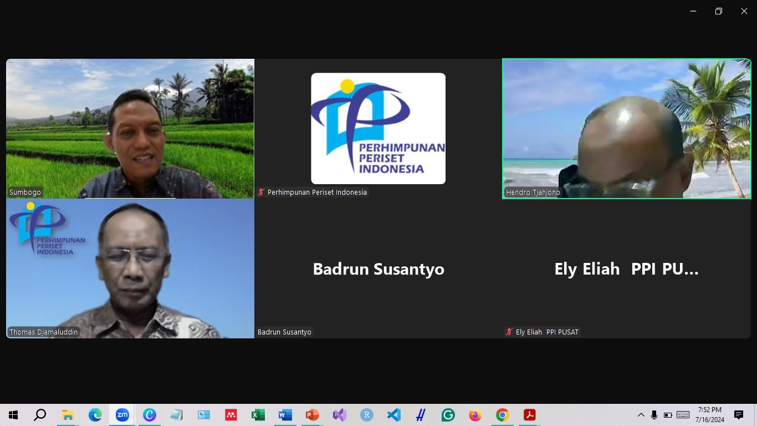Open the notepad-style app icon in taskbar
The image size is (757, 426).
click(x=176, y=415)
